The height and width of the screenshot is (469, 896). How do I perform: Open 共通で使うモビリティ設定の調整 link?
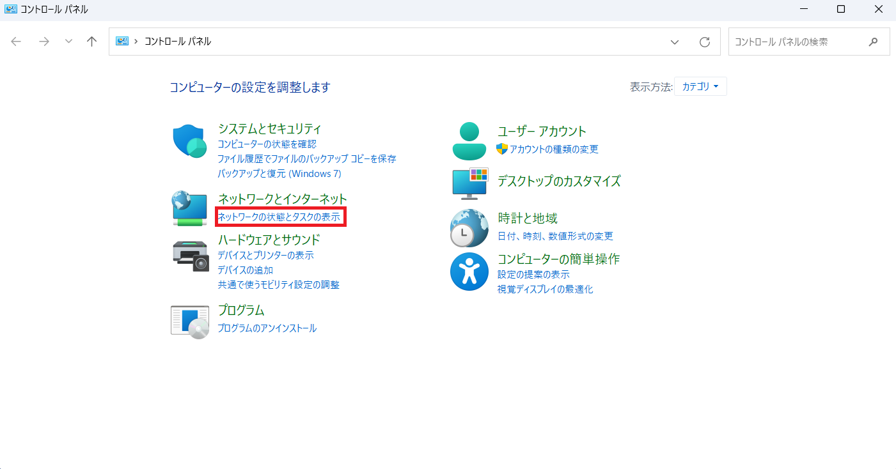[278, 285]
